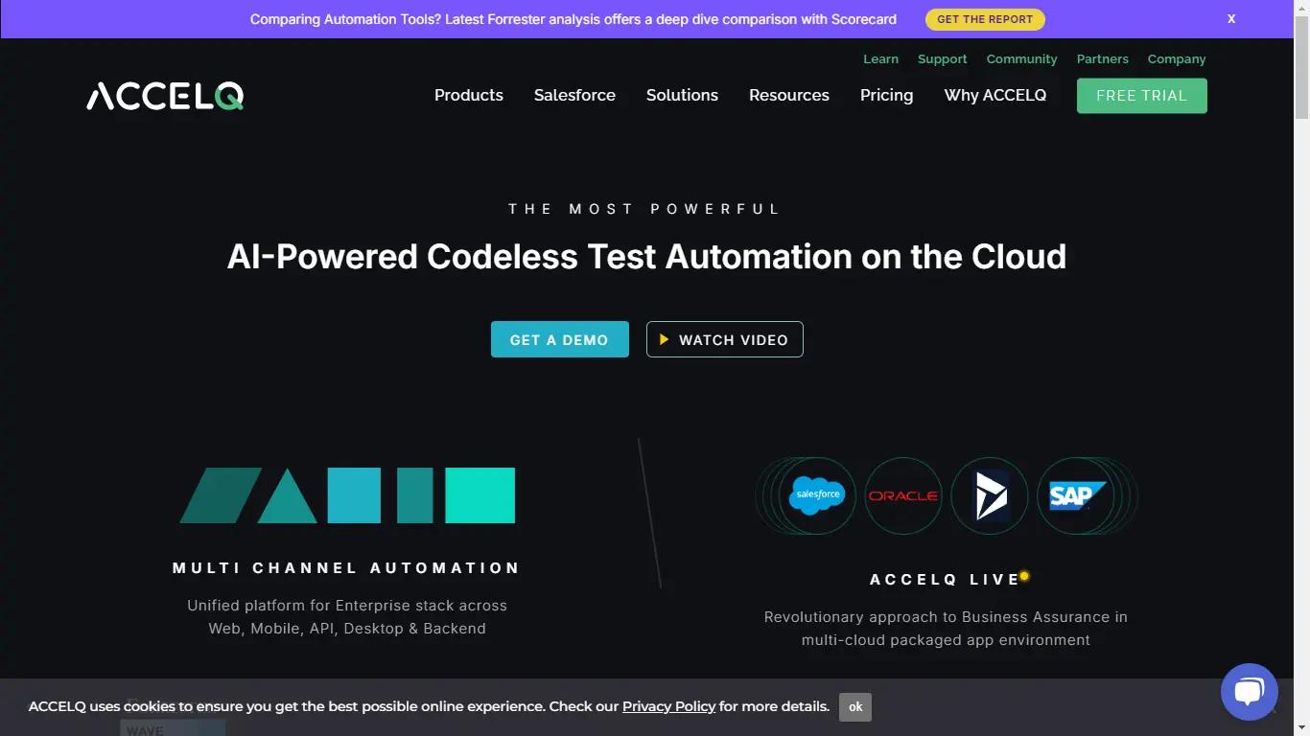Screen dimensions: 1310x736
Task: Click the Get A Demo button
Action: [x=559, y=339]
